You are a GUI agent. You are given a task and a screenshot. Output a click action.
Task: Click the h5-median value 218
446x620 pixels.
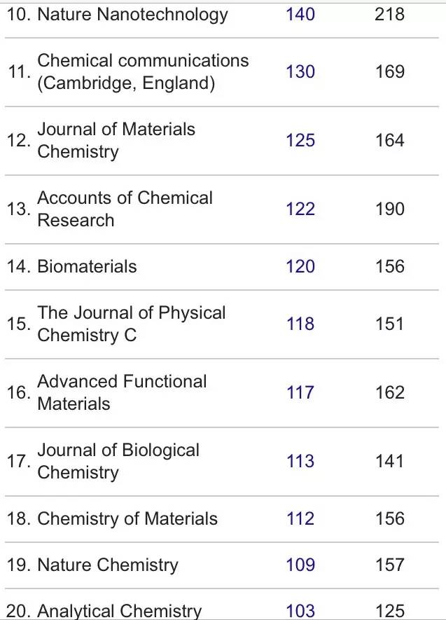pos(389,14)
